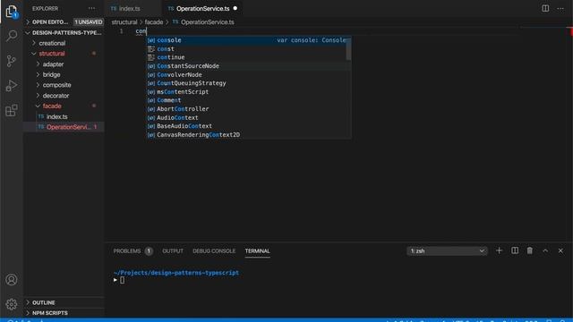Choose the ConstantSourceNode suggestion

(249, 66)
